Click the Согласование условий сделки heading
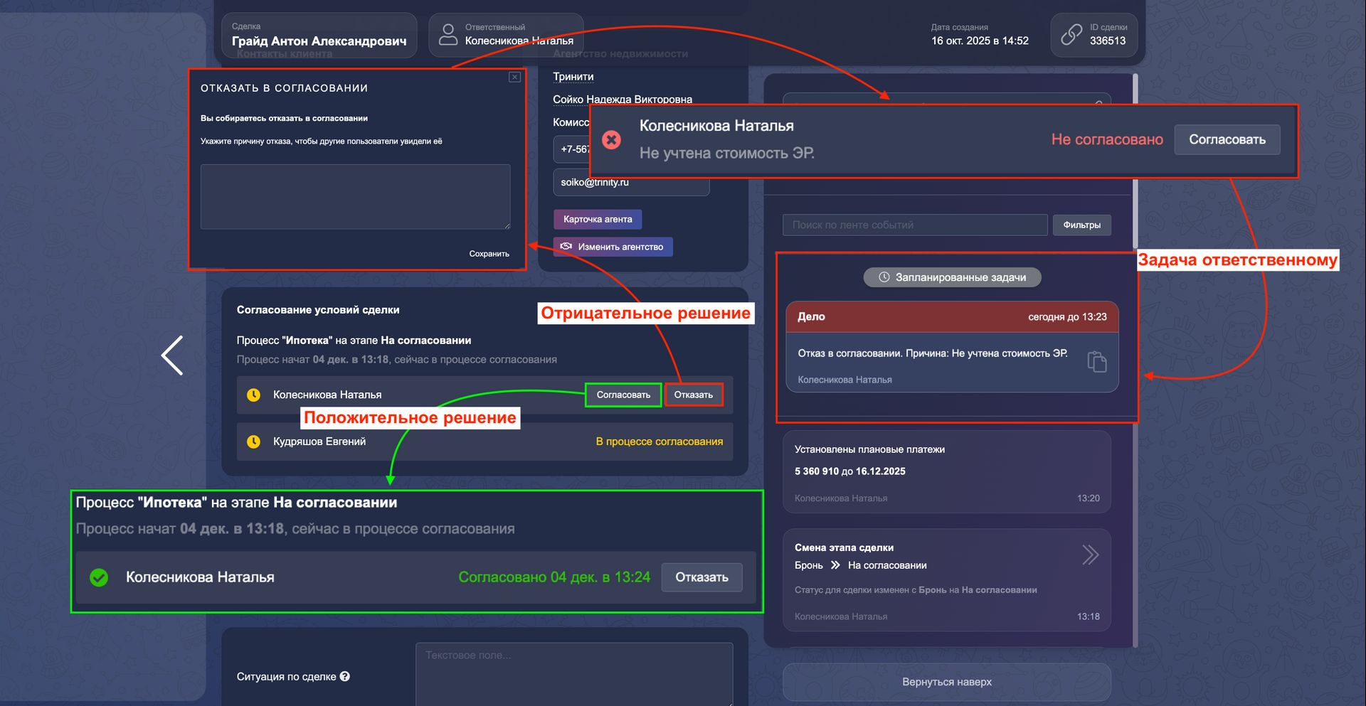1366x706 pixels. [318, 310]
